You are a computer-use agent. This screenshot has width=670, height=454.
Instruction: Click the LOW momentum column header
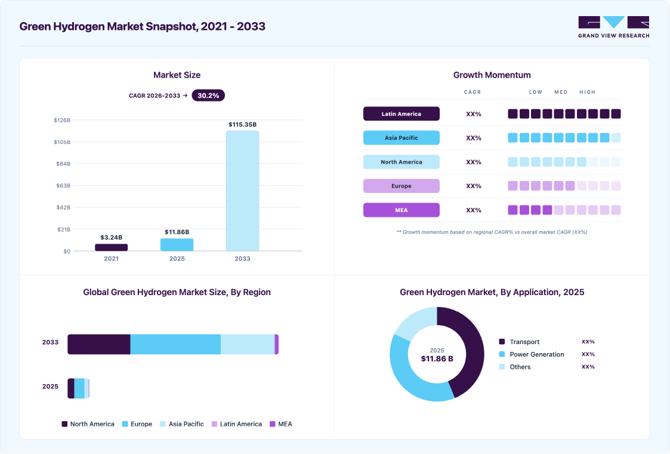535,92
